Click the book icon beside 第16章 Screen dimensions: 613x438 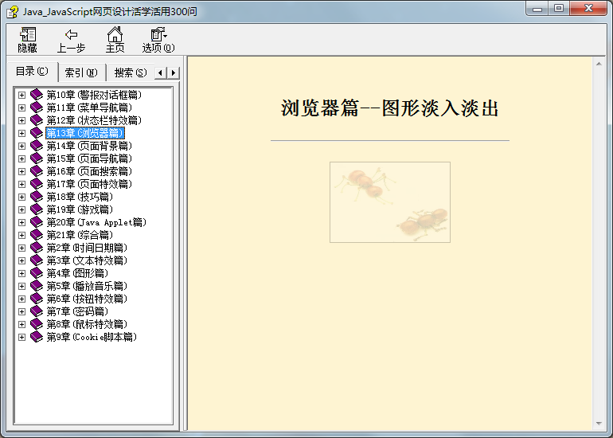(x=37, y=171)
